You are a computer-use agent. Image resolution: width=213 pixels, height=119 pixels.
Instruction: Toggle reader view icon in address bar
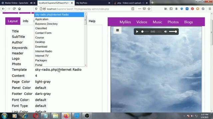coord(133,9)
